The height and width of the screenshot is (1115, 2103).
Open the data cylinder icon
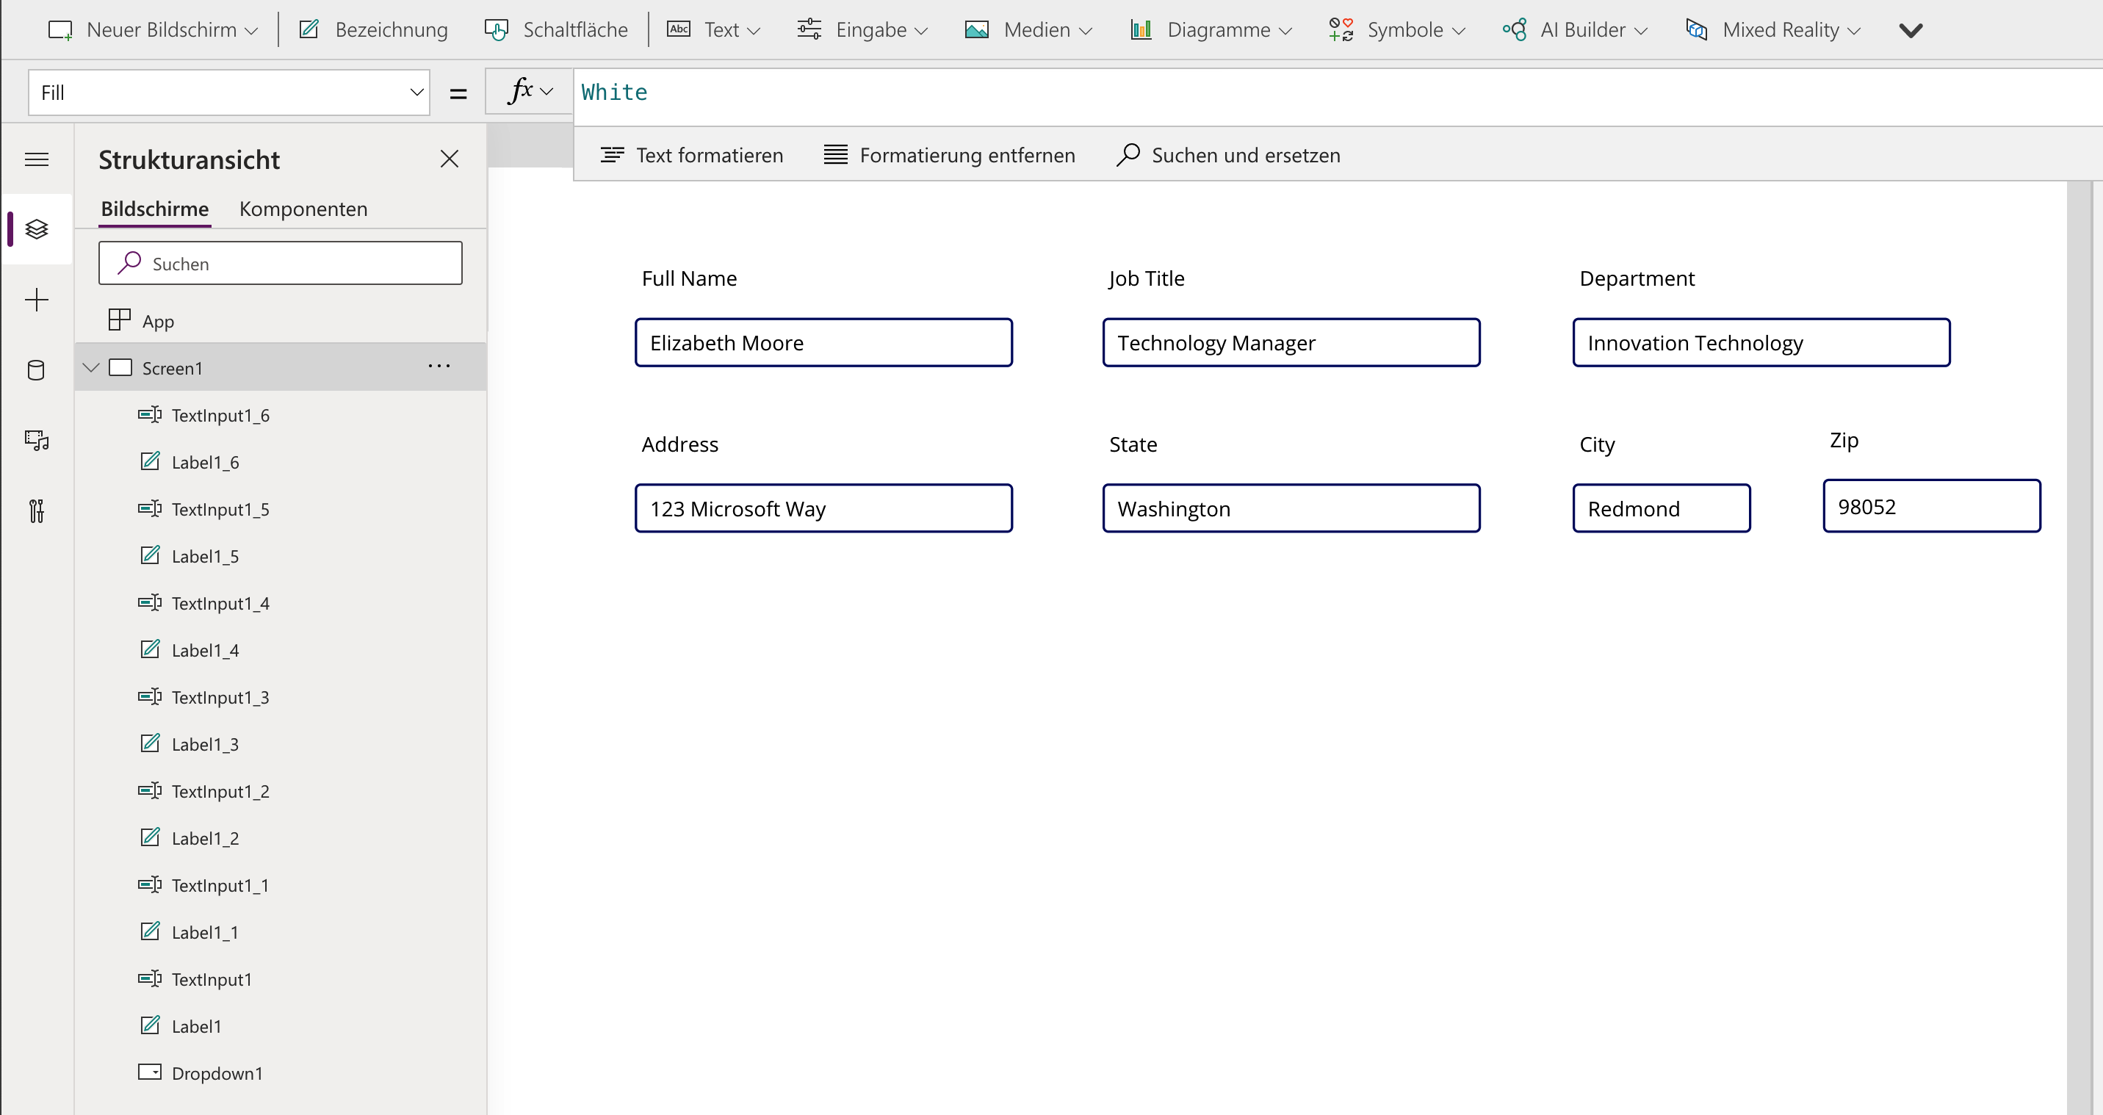37,369
